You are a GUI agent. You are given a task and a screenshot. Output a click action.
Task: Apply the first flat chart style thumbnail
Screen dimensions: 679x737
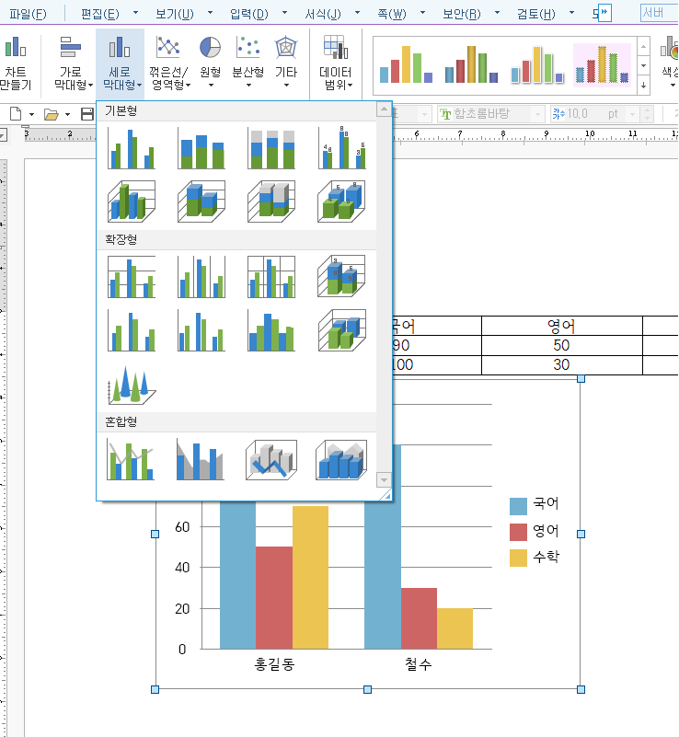click(x=406, y=64)
